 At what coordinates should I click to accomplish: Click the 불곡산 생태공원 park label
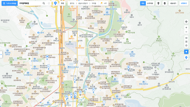pos(159,40)
